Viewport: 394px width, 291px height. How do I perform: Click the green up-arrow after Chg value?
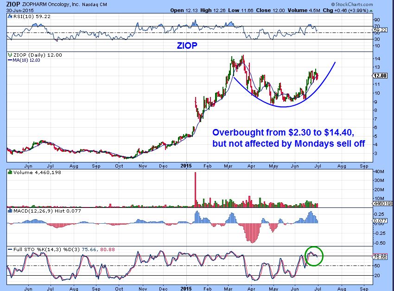coord(371,11)
